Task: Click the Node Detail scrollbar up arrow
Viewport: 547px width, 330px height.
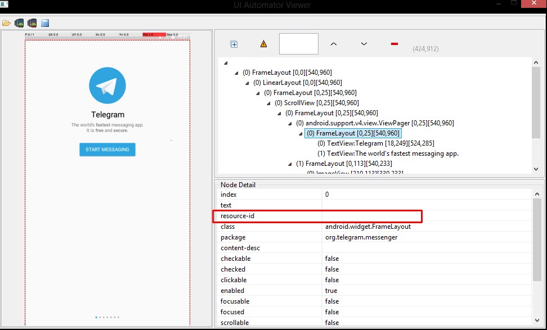Action: pos(537,194)
